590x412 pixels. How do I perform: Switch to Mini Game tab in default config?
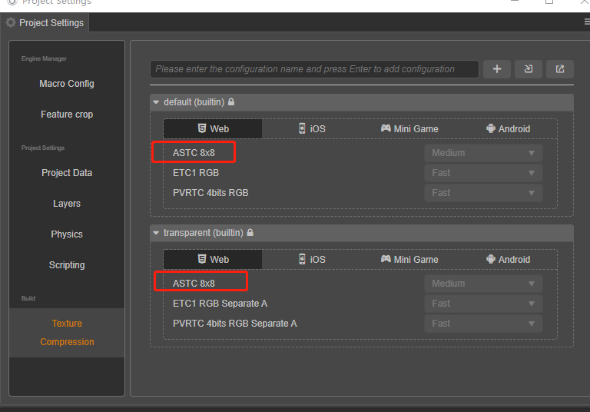(409, 129)
